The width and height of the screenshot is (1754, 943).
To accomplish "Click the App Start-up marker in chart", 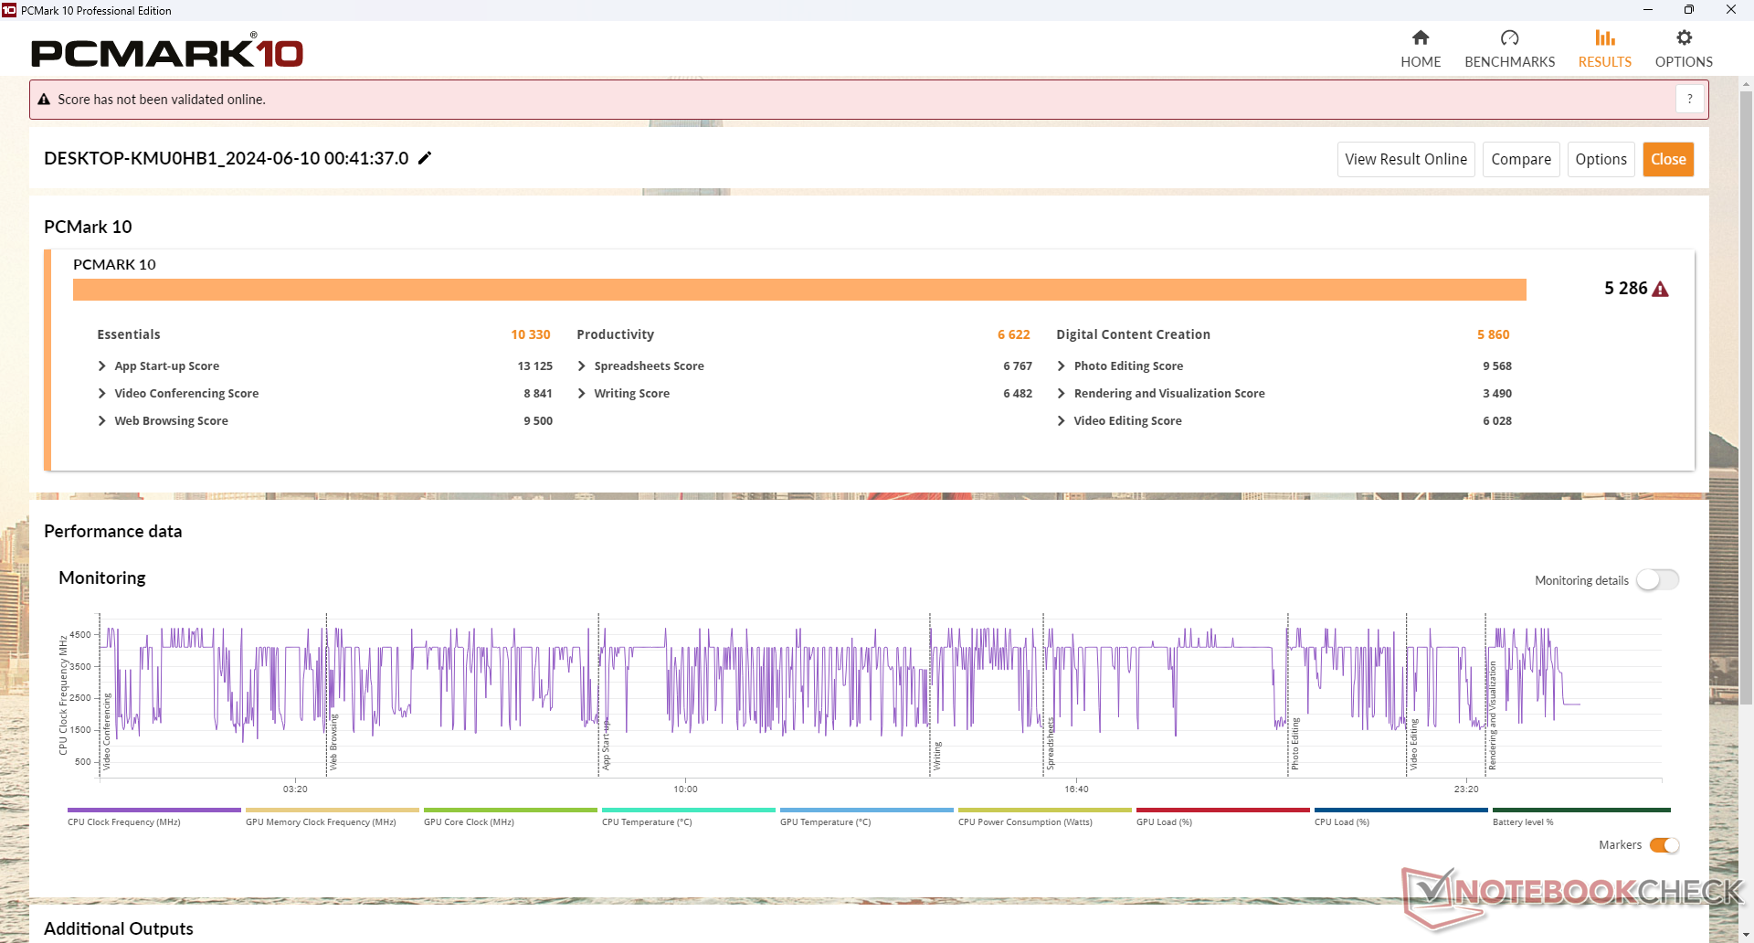I will coord(606,745).
